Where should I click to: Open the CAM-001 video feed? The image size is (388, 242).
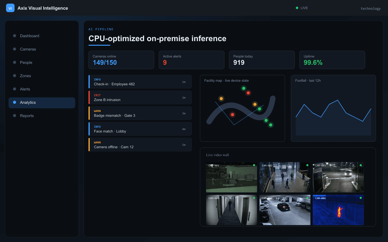(232, 177)
